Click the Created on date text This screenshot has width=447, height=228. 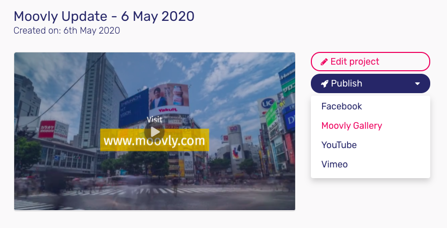[67, 31]
